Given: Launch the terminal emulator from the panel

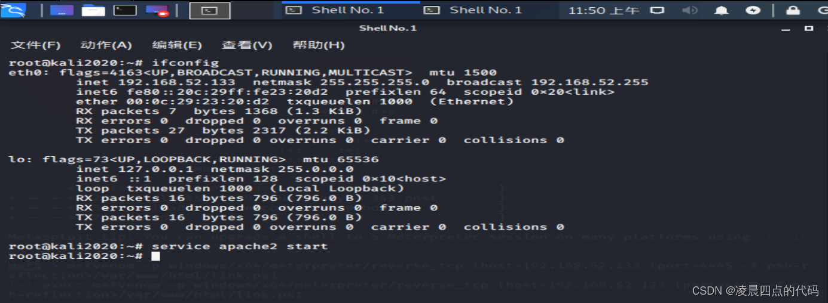Looking at the screenshot, I should pyautogui.click(x=125, y=10).
